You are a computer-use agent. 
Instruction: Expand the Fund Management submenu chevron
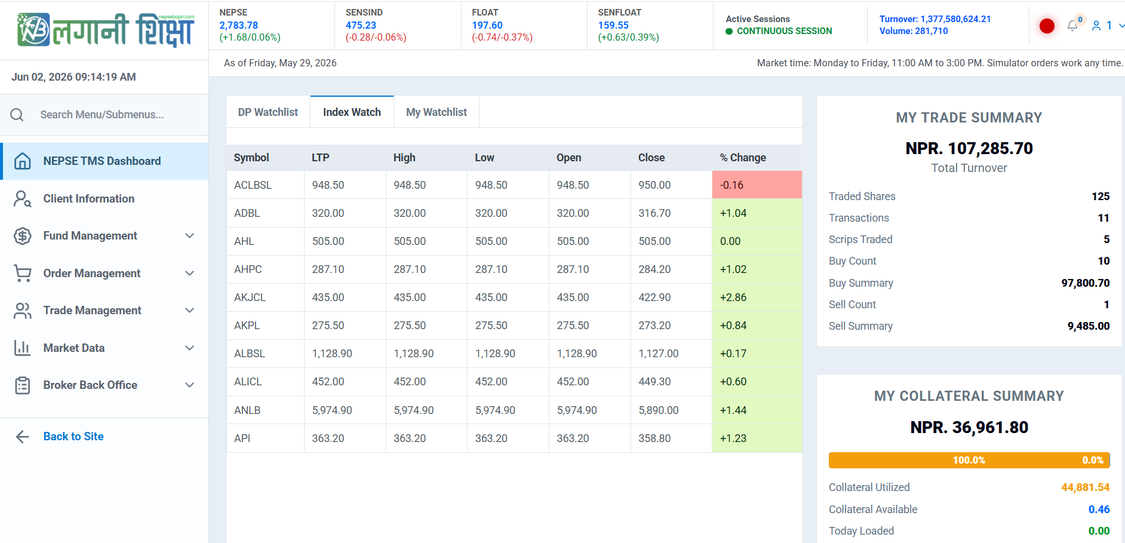click(190, 236)
